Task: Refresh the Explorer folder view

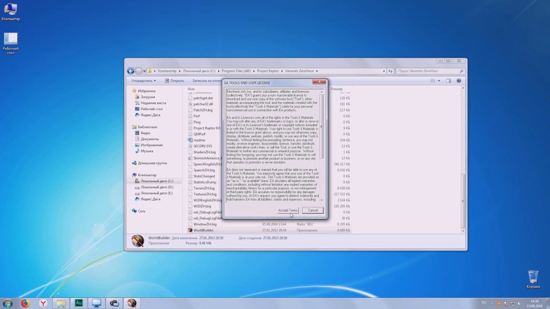Action: (x=391, y=71)
